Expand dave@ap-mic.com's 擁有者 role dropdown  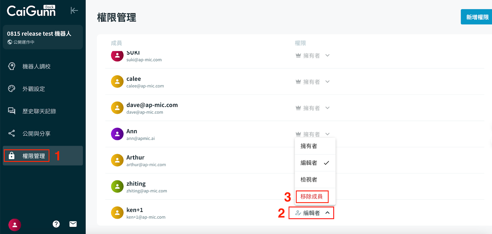point(312,108)
